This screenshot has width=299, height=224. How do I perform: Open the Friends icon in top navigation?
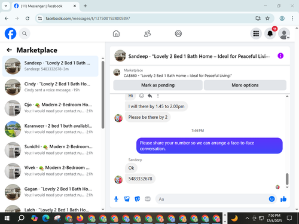(147, 33)
